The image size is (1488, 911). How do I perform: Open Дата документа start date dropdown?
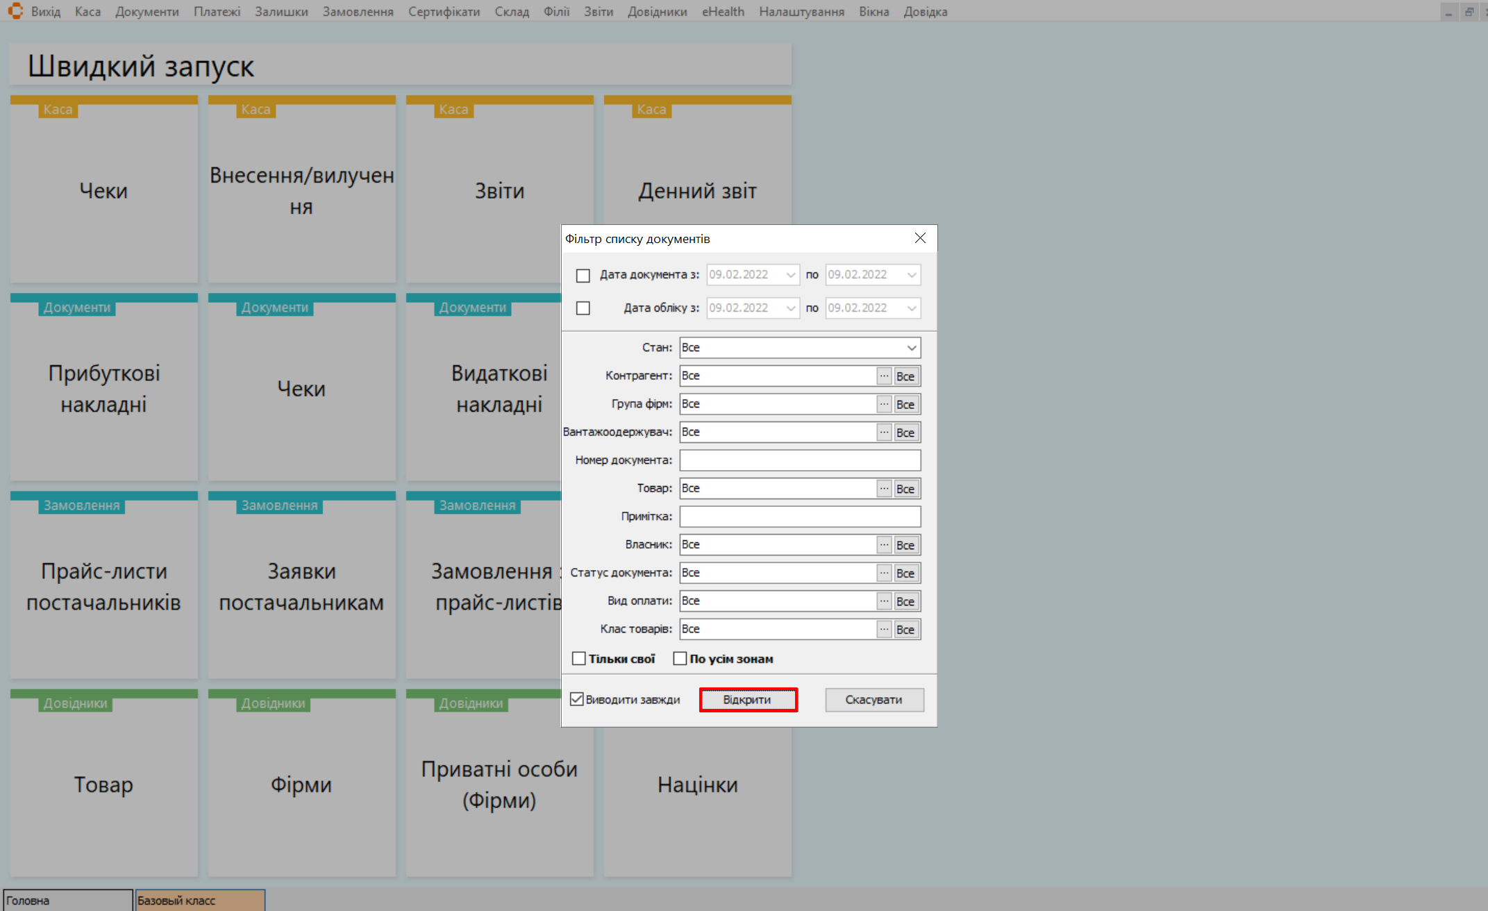790,275
